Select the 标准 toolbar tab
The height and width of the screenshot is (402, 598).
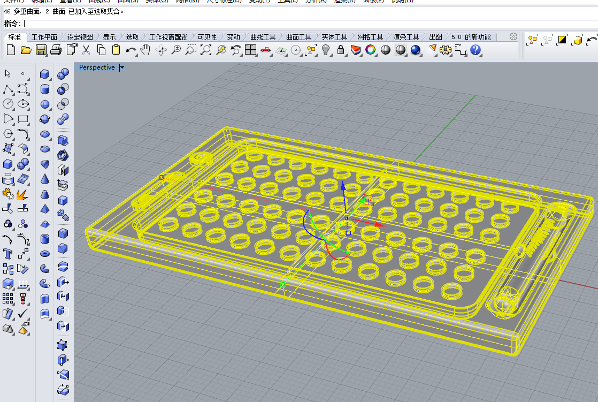[14, 37]
